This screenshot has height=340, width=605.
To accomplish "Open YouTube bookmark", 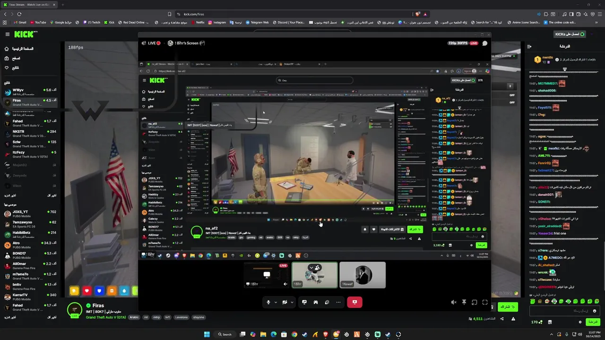I will 38,22.
